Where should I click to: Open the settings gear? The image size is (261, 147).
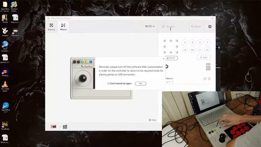[210, 27]
